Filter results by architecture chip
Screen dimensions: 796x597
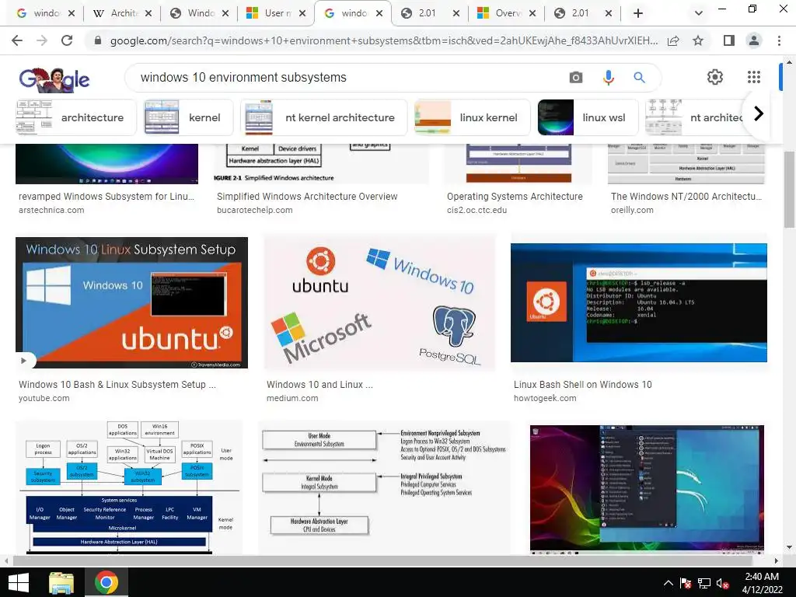point(75,117)
